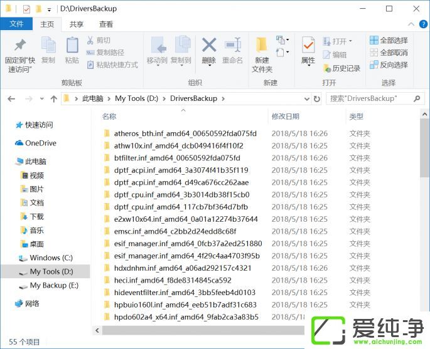Open Properties (属性) from the ribbon
Viewport: 430px width, 349px height.
[308, 46]
